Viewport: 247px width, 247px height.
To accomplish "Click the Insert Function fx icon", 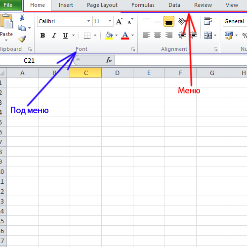I will (x=109, y=60).
